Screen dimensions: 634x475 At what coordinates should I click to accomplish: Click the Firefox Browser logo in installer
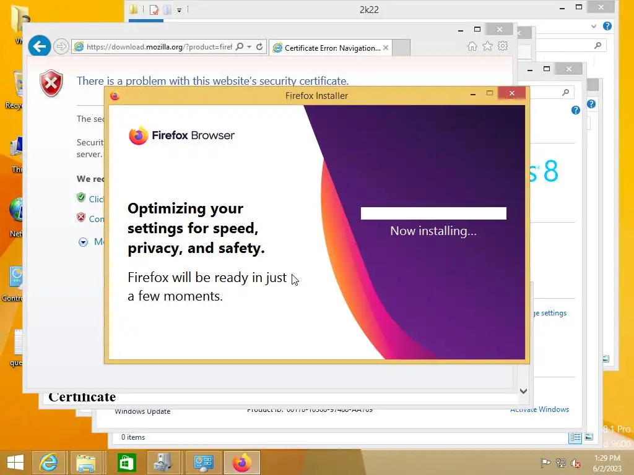[181, 135]
